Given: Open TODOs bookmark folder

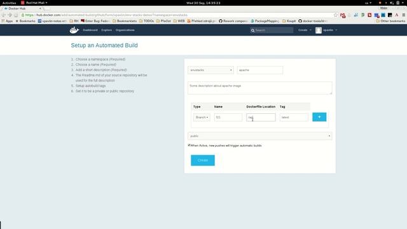Looking at the screenshot, I should (146, 21).
